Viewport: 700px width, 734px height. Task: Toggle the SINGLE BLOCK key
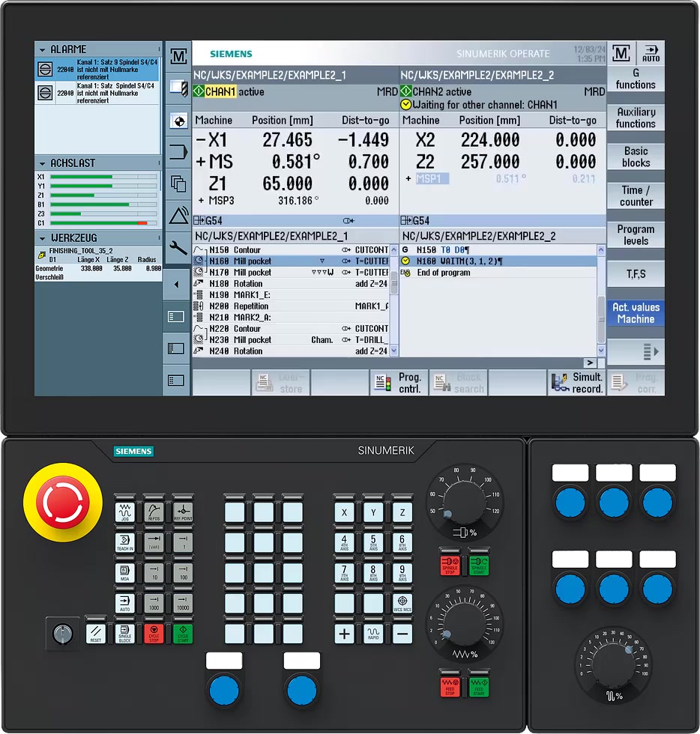coord(125,634)
